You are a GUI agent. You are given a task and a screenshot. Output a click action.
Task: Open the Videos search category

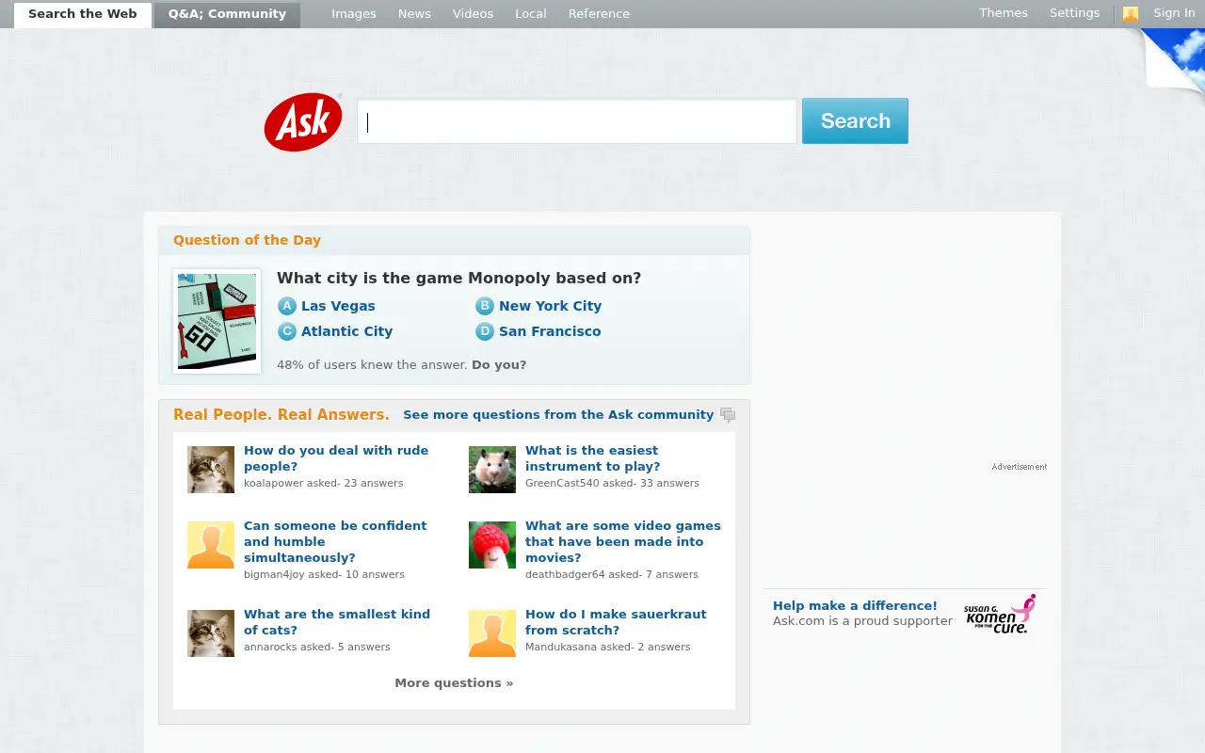click(x=473, y=14)
